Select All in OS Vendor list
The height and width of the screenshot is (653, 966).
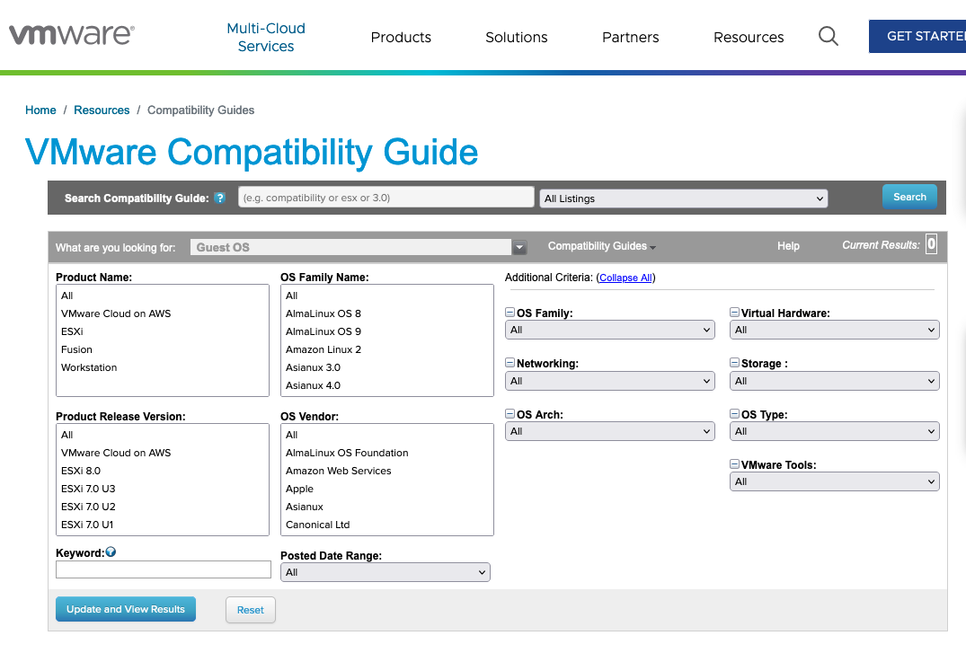point(387,435)
